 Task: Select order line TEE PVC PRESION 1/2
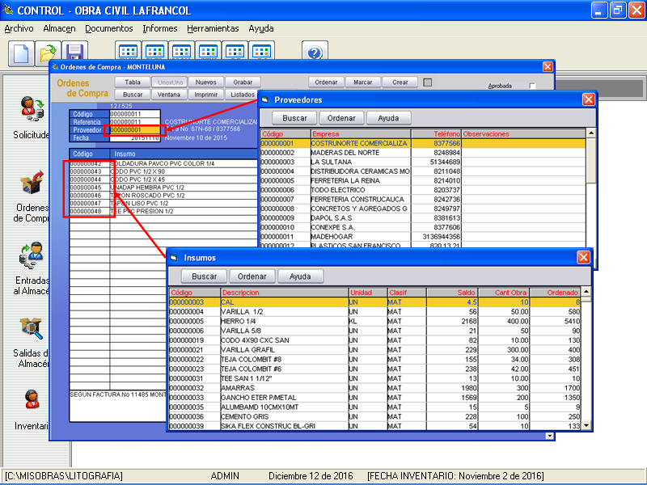163,211
